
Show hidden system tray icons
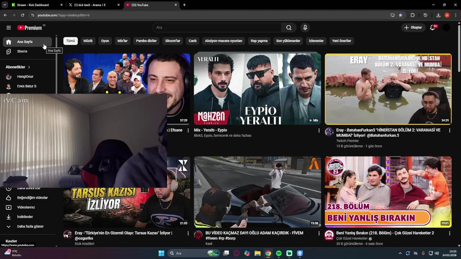pyautogui.click(x=400, y=253)
